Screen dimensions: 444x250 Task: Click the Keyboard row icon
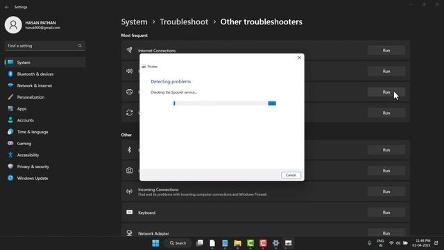(130, 212)
